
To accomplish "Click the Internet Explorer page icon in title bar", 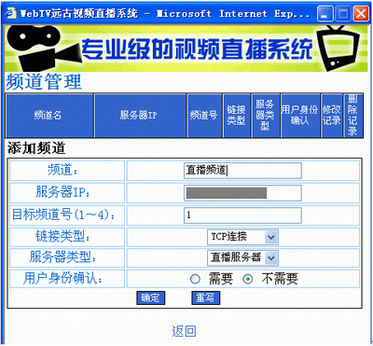I will 11,13.
